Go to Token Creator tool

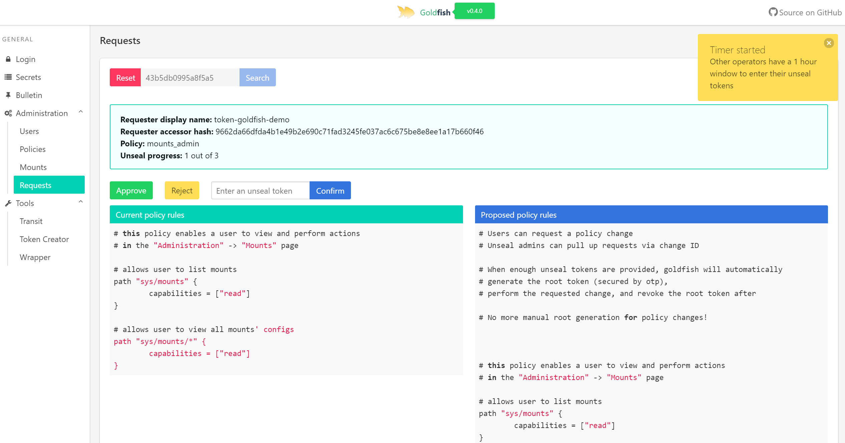[x=44, y=239]
